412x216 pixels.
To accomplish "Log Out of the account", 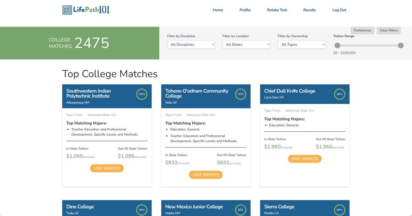I will point(339,10).
